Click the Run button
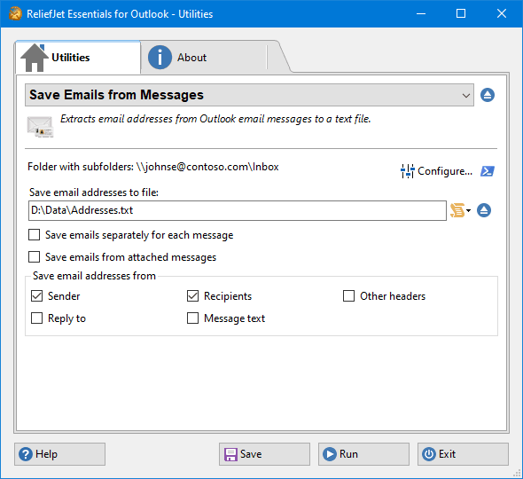523x479 pixels. (363, 454)
